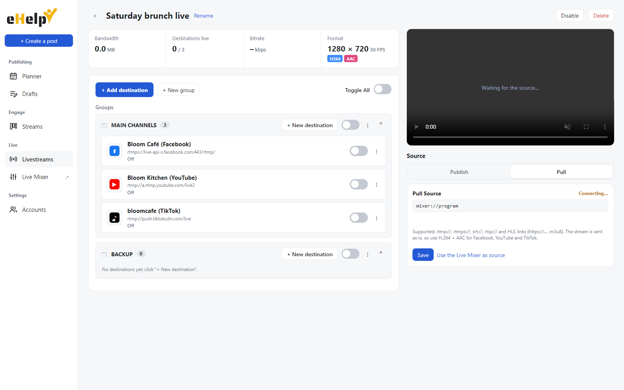Image resolution: width=624 pixels, height=390 pixels.
Task: Unmute the preview player
Action: click(x=567, y=127)
